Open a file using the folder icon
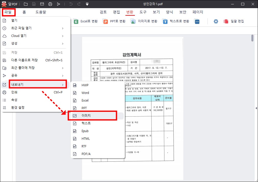The width and height of the screenshot is (258, 182). pyautogui.click(x=26, y=4)
